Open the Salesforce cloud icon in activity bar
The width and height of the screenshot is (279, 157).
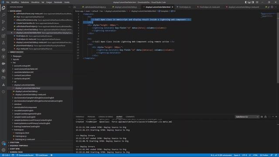tap(3, 64)
